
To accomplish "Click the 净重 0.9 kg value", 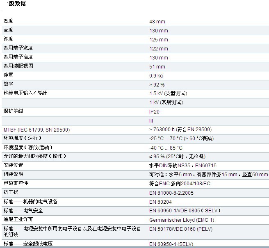I will [x=156, y=76].
